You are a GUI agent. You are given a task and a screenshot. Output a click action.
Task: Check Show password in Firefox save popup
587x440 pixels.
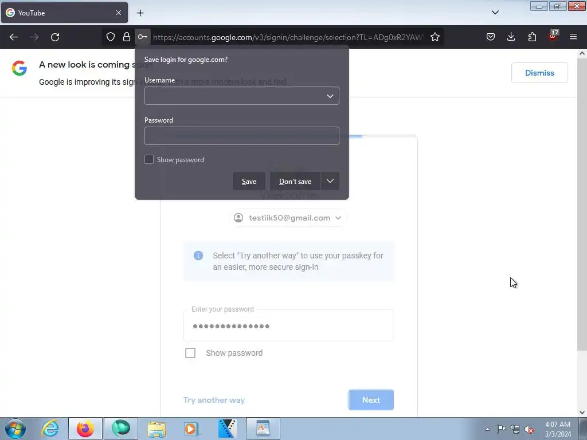(x=149, y=159)
